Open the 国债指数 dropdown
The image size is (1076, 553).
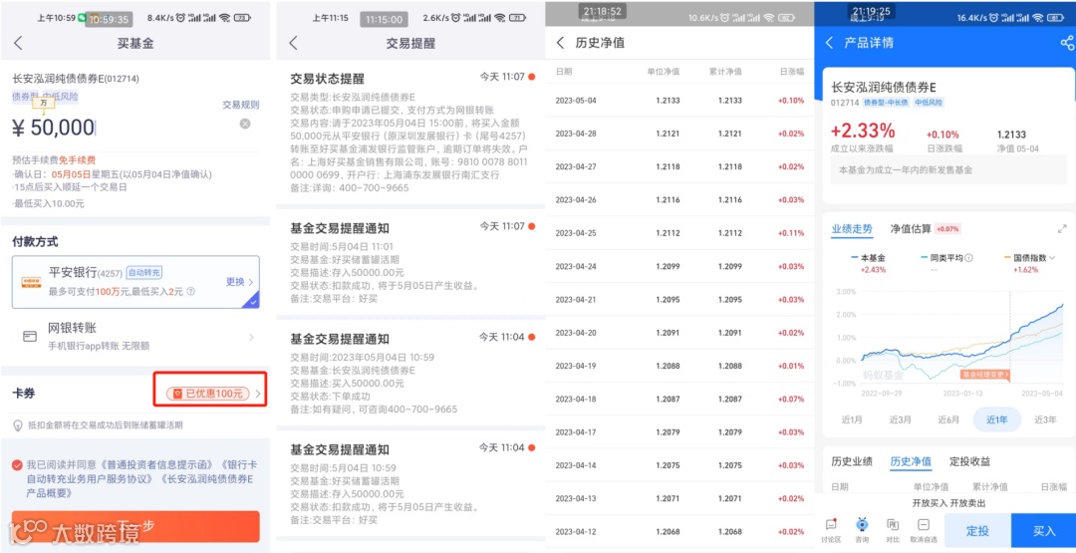1050,258
